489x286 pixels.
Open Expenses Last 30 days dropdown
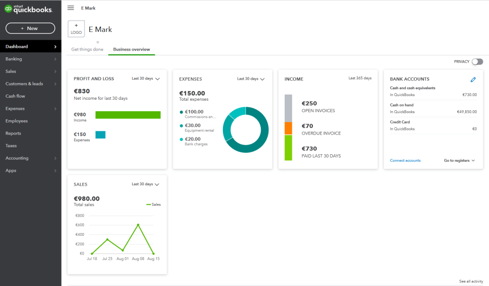coord(251,79)
